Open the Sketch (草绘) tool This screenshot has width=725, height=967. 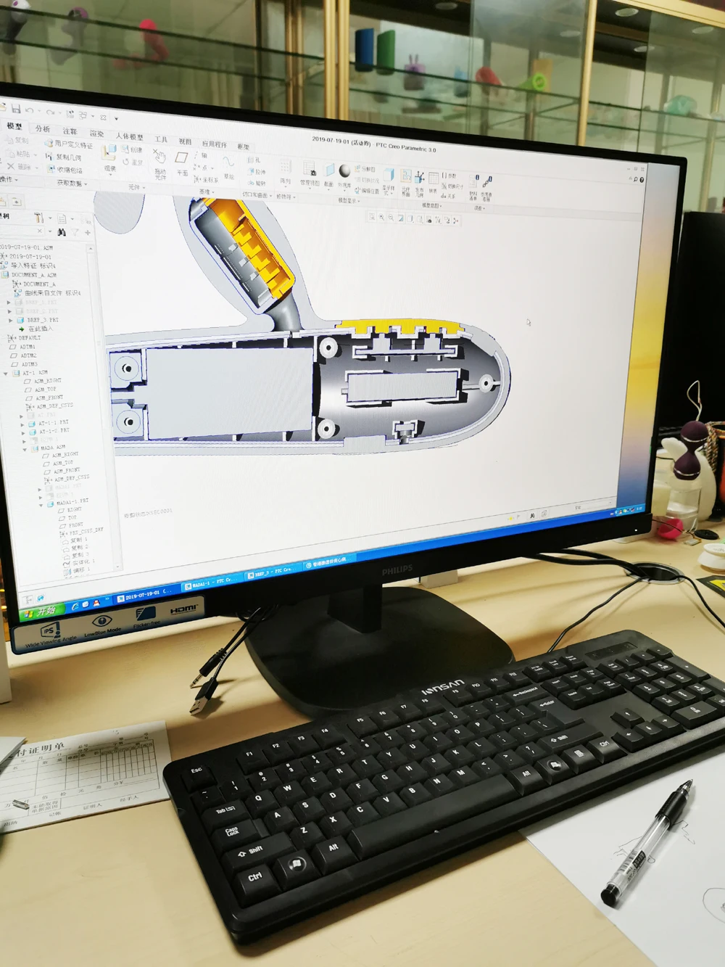coord(229,165)
